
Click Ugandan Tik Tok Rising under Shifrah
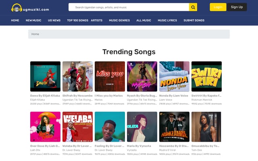click(x=77, y=100)
